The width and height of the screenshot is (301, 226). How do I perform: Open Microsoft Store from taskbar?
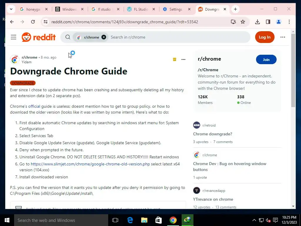pos(158,220)
